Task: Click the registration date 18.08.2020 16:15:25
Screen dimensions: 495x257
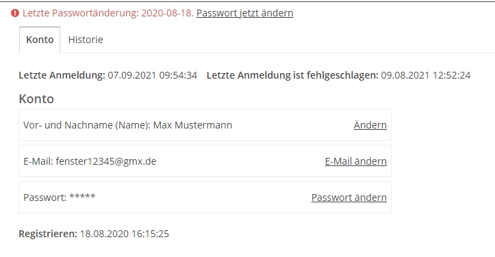Action: point(125,234)
